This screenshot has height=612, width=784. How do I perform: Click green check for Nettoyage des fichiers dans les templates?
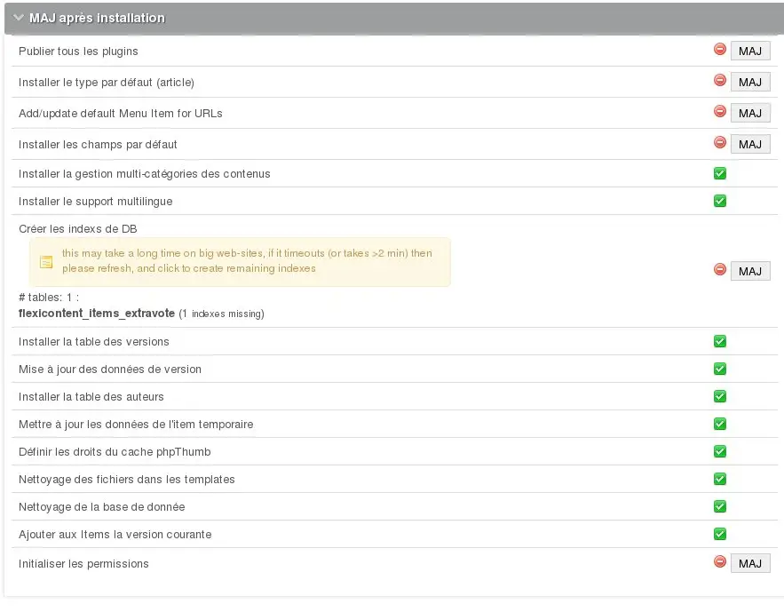point(719,479)
